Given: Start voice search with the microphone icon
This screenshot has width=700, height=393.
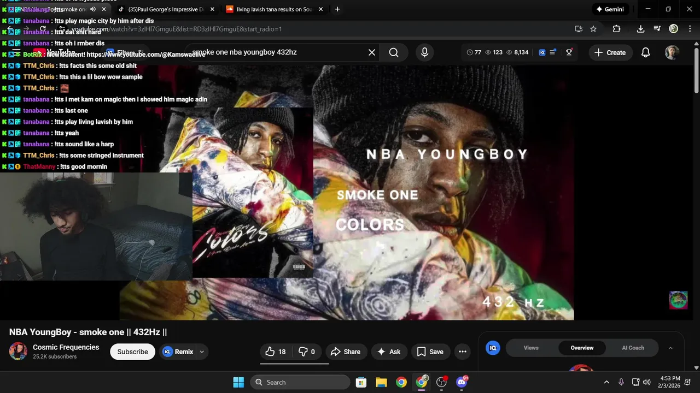Looking at the screenshot, I should pos(424,52).
